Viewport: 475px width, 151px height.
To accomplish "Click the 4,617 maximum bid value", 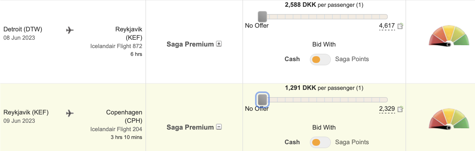I will pyautogui.click(x=387, y=26).
